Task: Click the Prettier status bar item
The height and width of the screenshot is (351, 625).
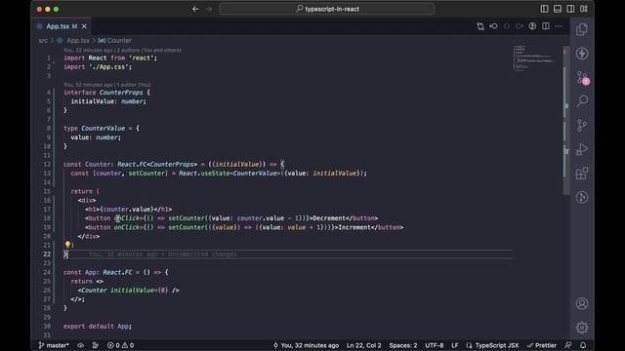Action: [542, 345]
